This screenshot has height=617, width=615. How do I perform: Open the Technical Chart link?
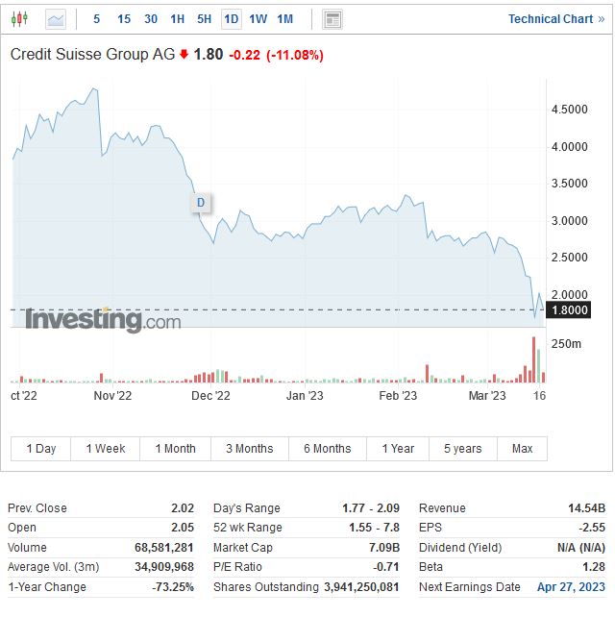tap(551, 19)
